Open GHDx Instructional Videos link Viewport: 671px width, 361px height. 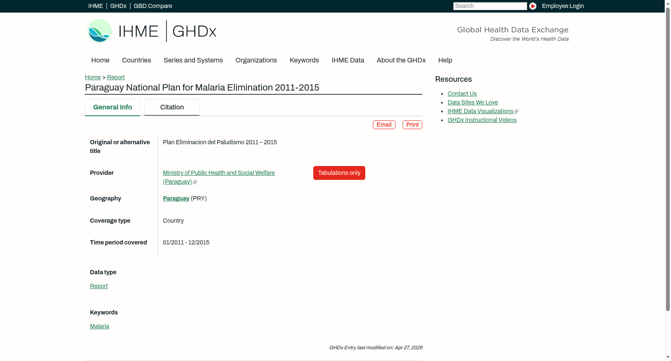482,120
